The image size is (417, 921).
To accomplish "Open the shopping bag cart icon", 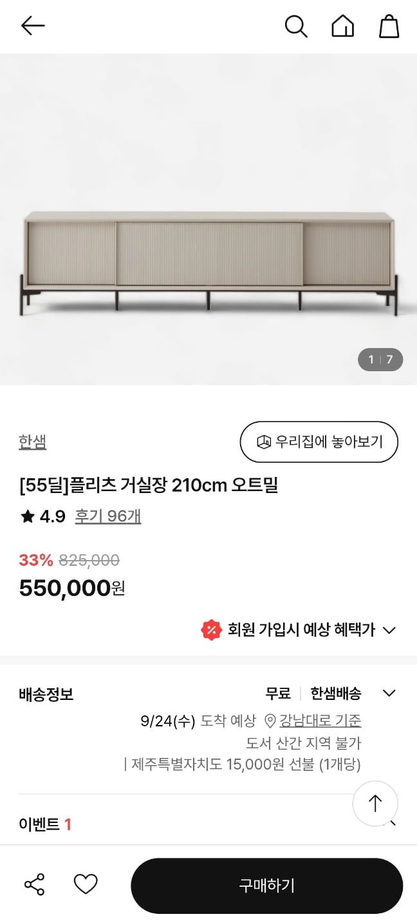I will point(389,26).
